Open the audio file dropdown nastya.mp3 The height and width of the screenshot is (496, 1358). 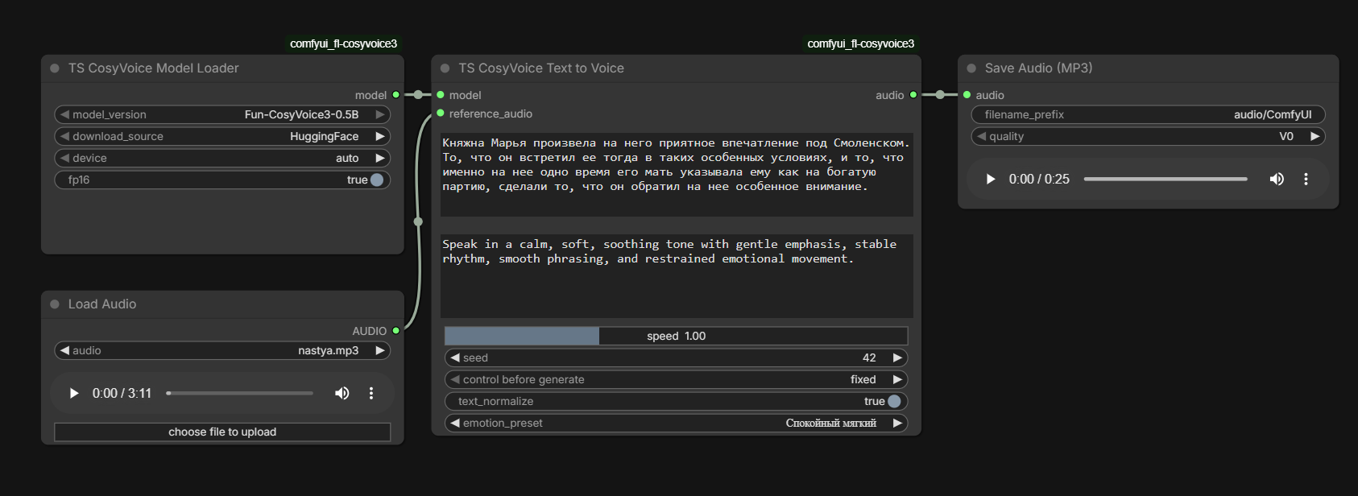pyautogui.click(x=222, y=350)
